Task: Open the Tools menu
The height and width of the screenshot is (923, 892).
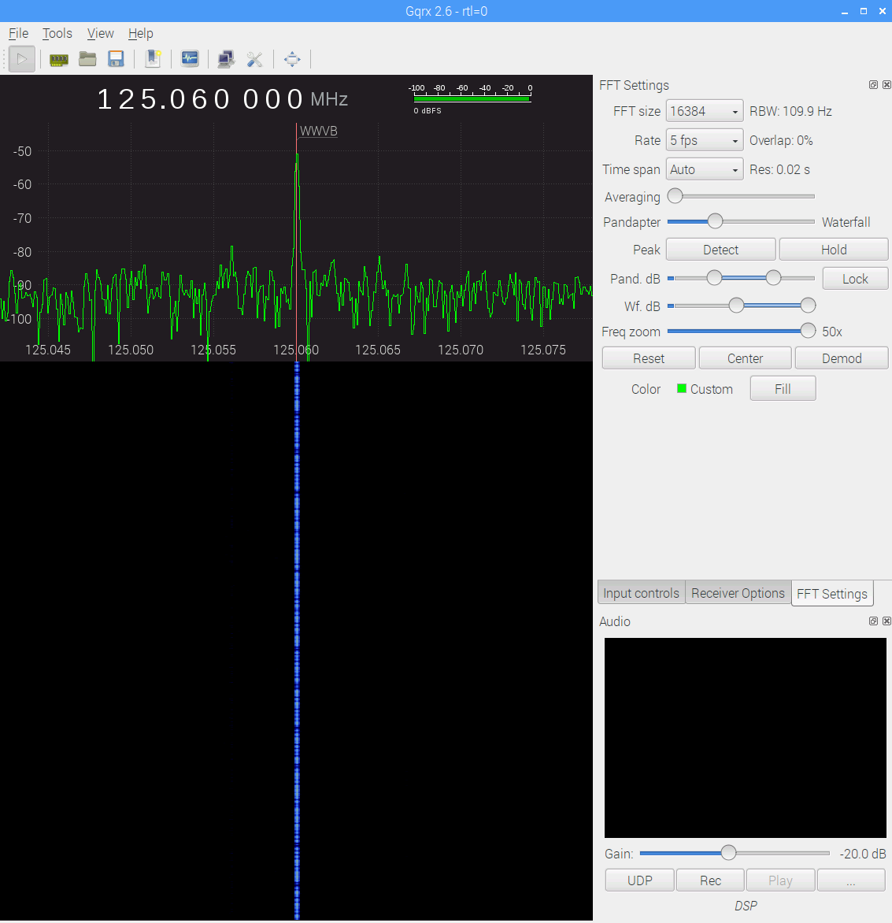Action: (x=57, y=33)
